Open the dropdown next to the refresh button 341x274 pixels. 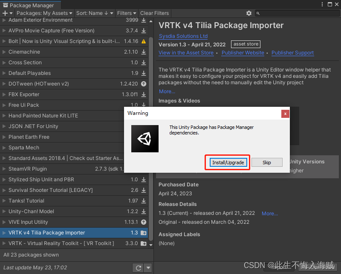tap(148, 268)
